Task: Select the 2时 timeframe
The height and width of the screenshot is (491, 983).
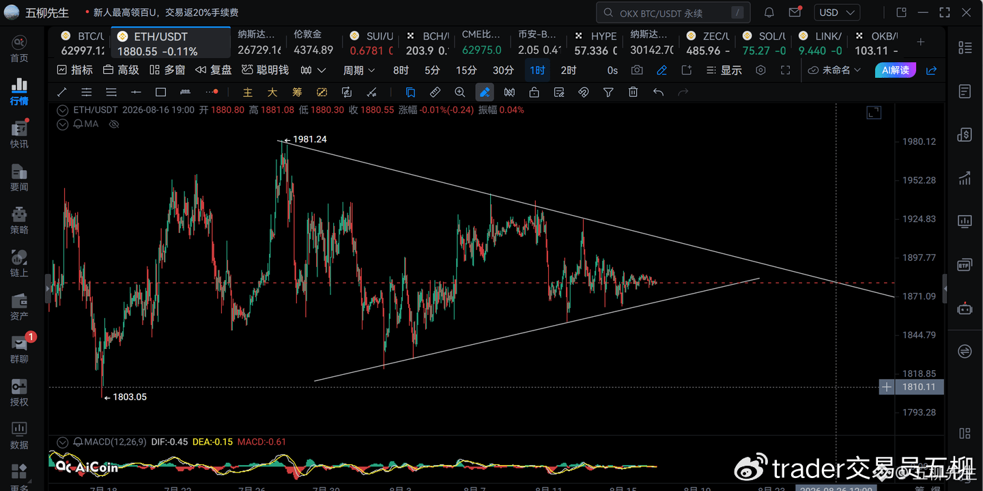Action: (x=568, y=70)
